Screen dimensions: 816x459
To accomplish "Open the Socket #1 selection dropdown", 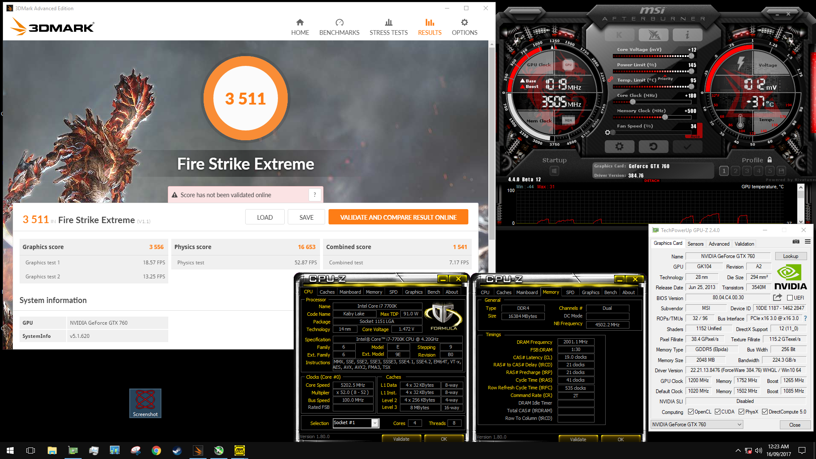I will [356, 423].
